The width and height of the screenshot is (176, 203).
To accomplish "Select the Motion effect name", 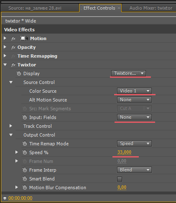I will click(38, 38).
